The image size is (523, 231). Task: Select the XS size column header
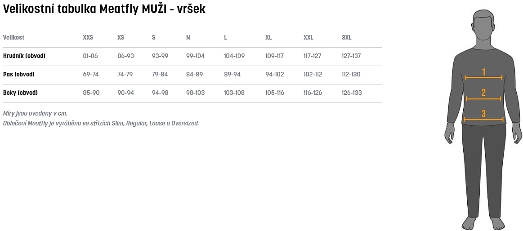click(121, 38)
